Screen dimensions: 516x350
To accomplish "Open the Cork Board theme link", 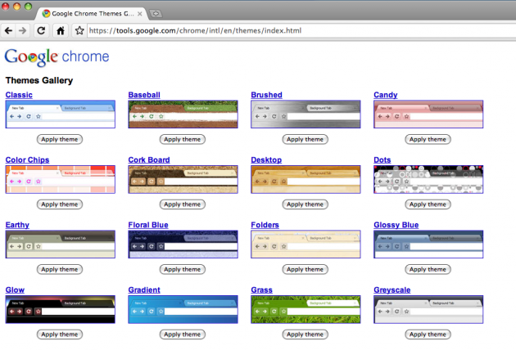I will (149, 159).
